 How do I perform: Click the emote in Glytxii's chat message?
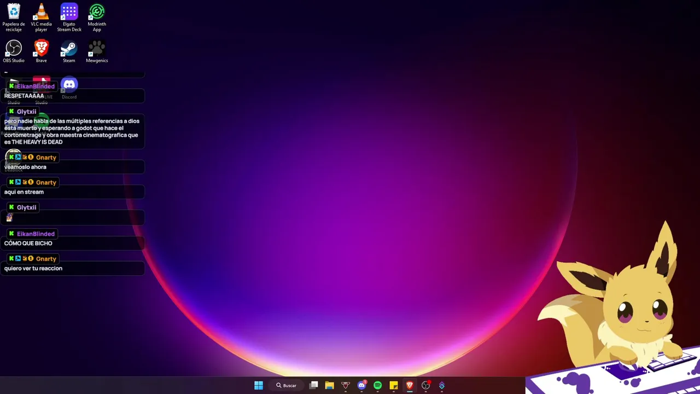pyautogui.click(x=9, y=217)
